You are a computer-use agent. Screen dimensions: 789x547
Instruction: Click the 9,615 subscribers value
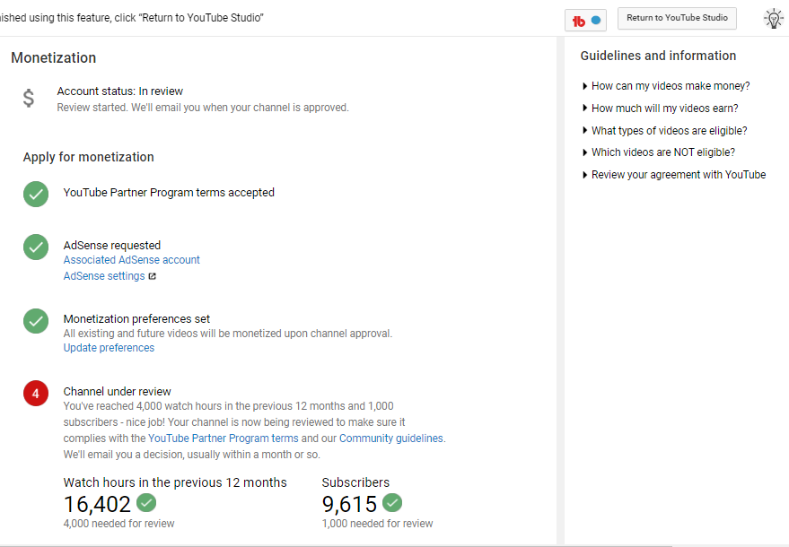point(349,504)
